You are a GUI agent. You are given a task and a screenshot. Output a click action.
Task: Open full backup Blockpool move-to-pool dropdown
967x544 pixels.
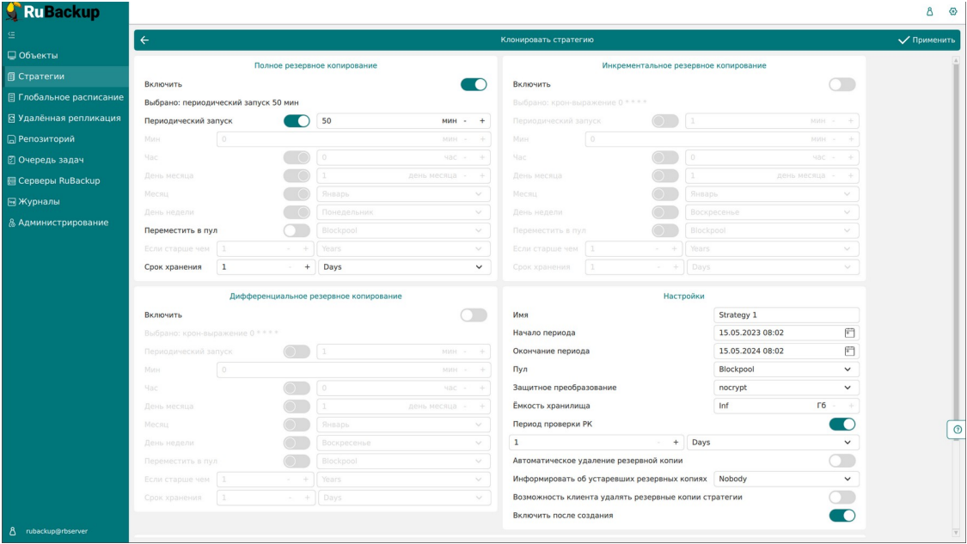click(x=404, y=230)
